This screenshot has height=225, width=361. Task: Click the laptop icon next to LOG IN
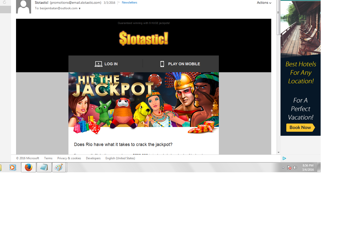98,64
